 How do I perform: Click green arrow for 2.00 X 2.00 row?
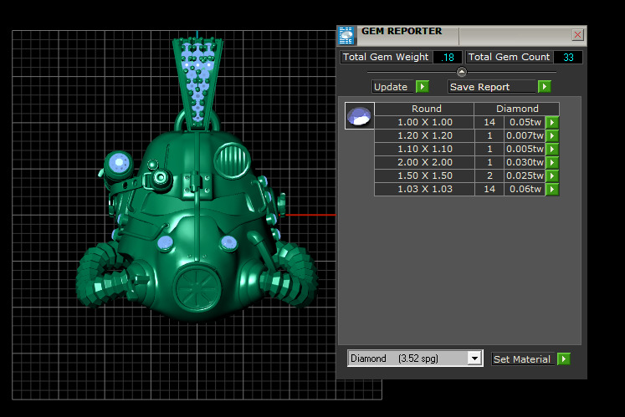pyautogui.click(x=552, y=162)
